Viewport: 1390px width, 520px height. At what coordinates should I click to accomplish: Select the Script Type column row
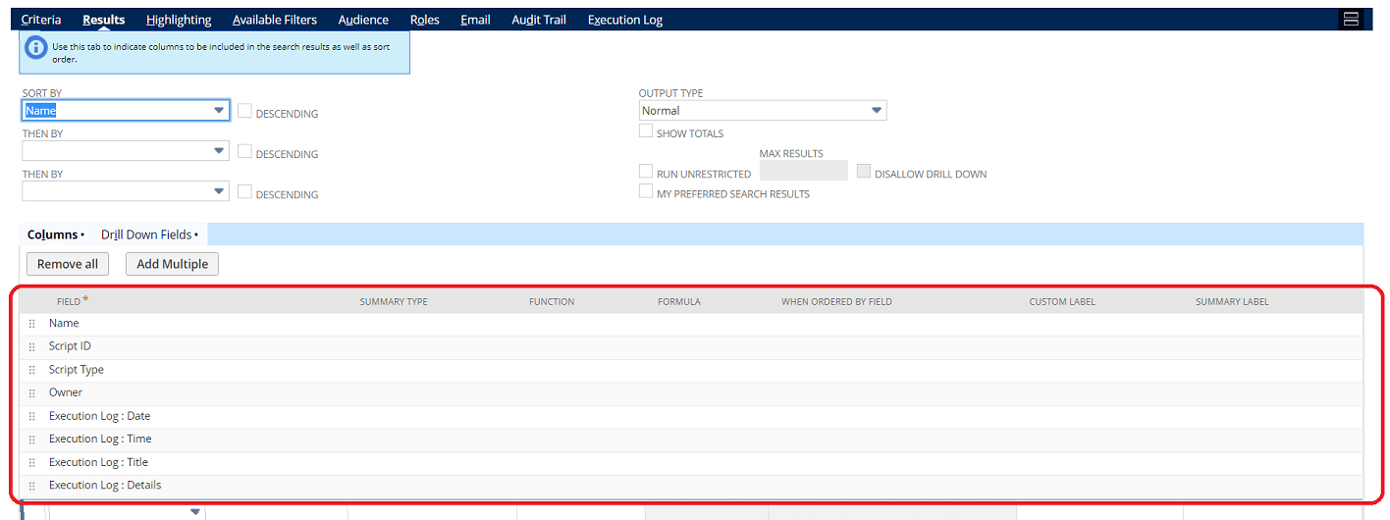pos(690,370)
